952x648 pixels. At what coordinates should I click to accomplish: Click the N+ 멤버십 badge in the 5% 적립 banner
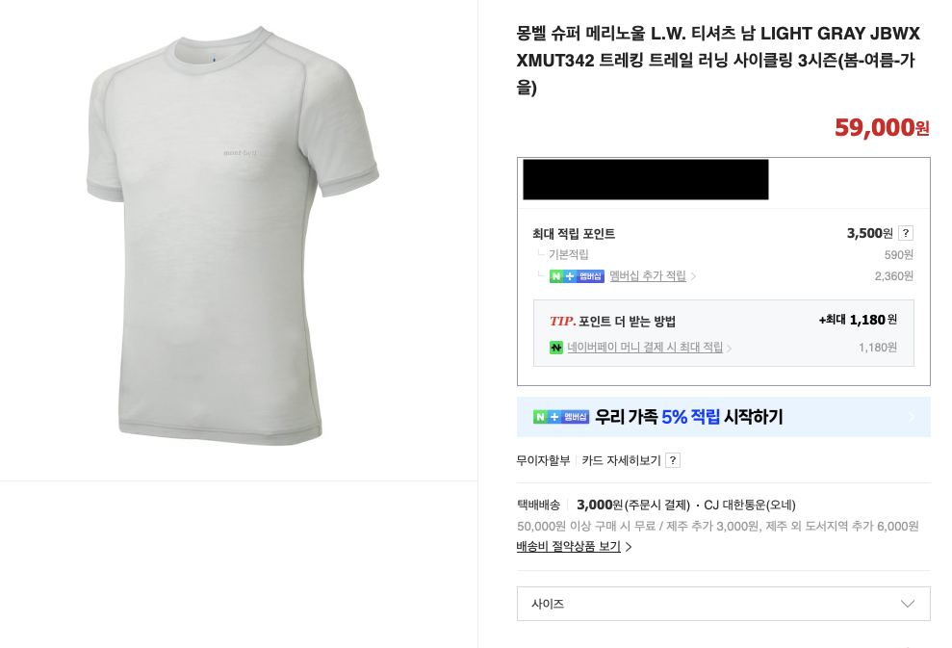point(561,417)
